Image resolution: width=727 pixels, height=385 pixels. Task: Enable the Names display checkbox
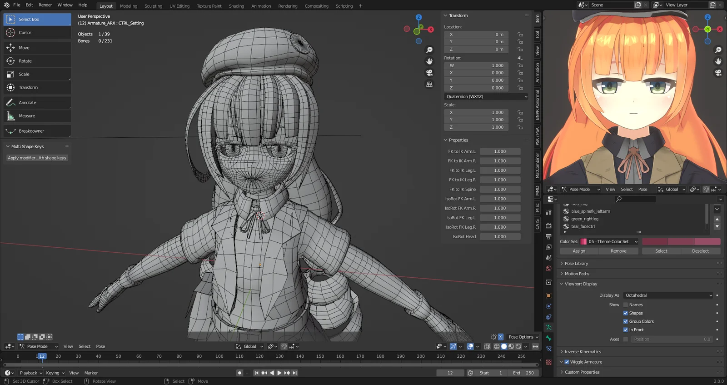(626, 305)
